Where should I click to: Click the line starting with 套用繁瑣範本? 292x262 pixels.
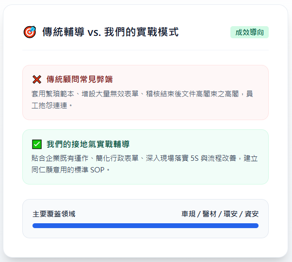[x=142, y=94]
